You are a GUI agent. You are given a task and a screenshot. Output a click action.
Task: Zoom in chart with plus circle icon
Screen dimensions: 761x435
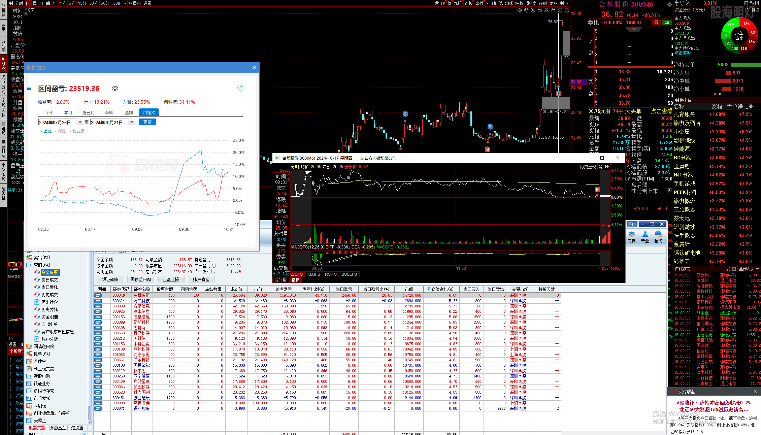point(560,10)
